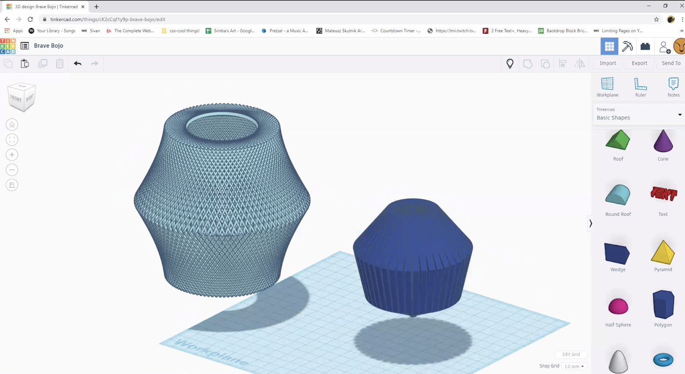Open the Bricks mode icon
Screen dimensions: 685x374
coord(645,46)
